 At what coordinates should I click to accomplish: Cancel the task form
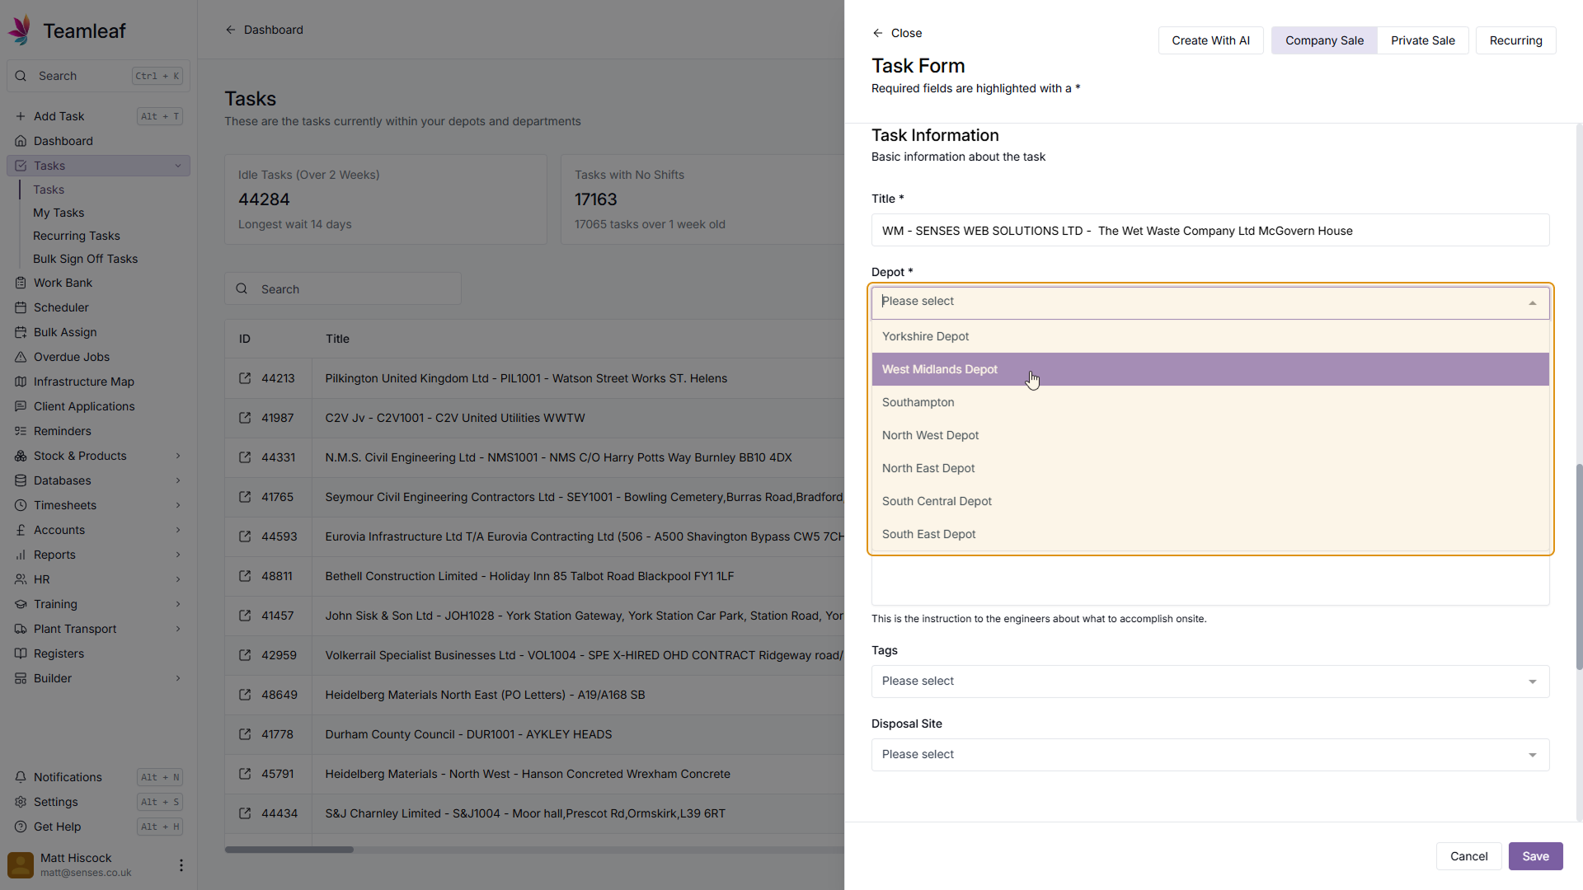(1468, 856)
